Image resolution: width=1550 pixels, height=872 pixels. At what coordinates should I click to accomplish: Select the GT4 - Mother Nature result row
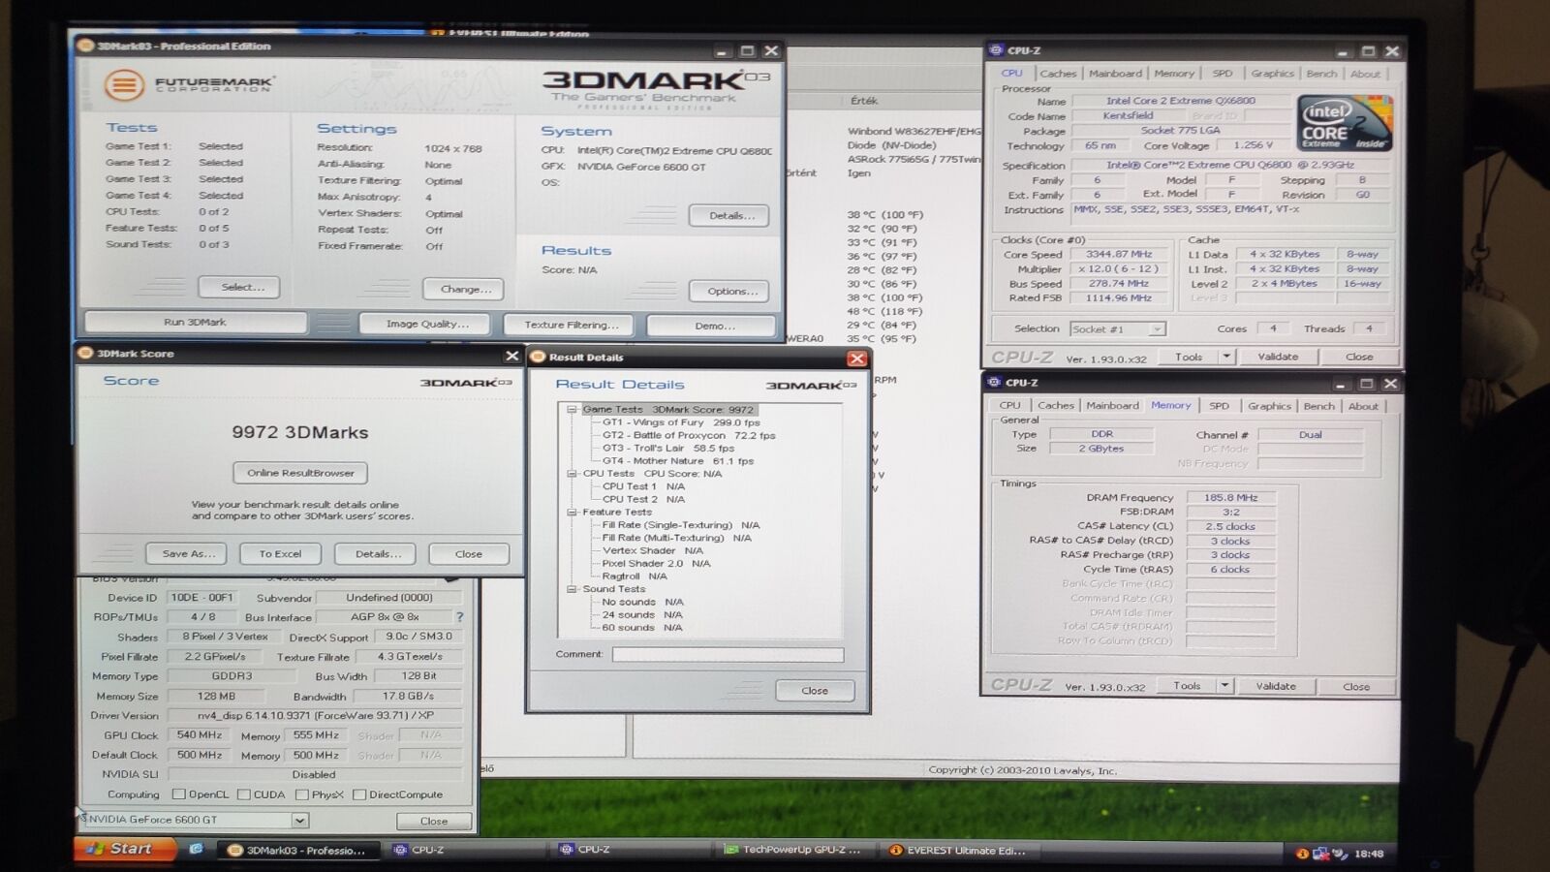(x=677, y=461)
